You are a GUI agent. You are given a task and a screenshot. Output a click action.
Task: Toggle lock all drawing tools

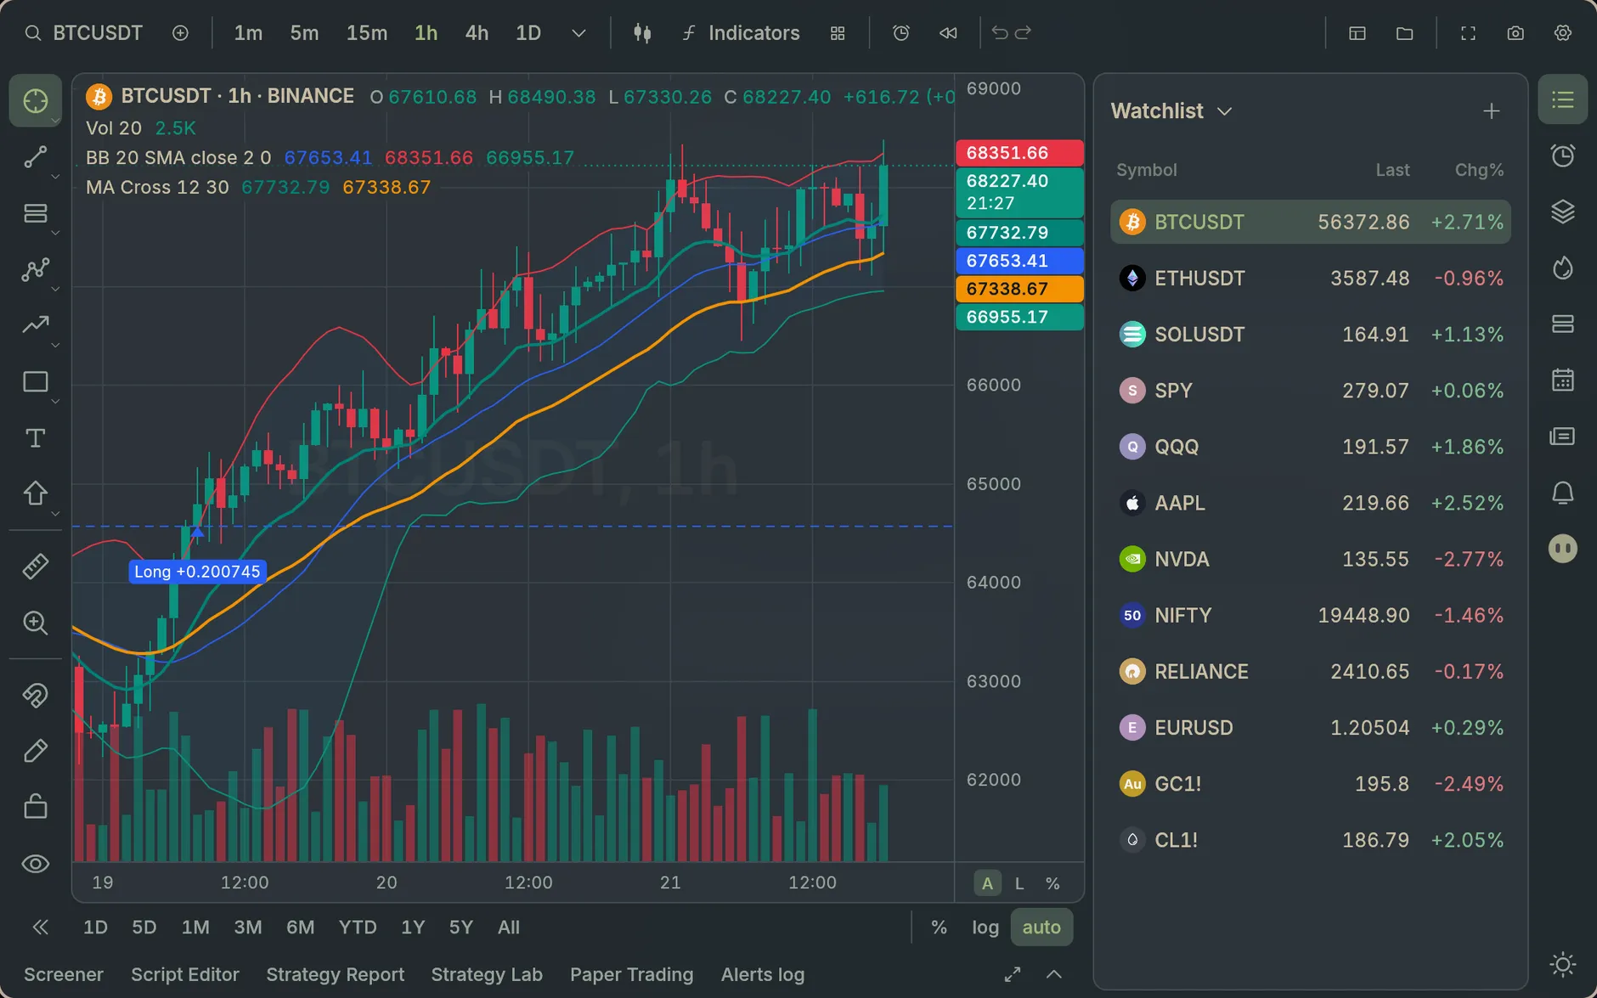[36, 806]
